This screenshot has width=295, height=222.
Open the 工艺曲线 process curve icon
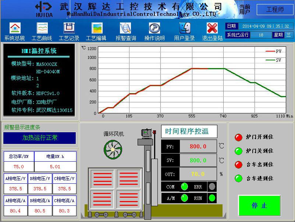pyautogui.click(x=42, y=29)
